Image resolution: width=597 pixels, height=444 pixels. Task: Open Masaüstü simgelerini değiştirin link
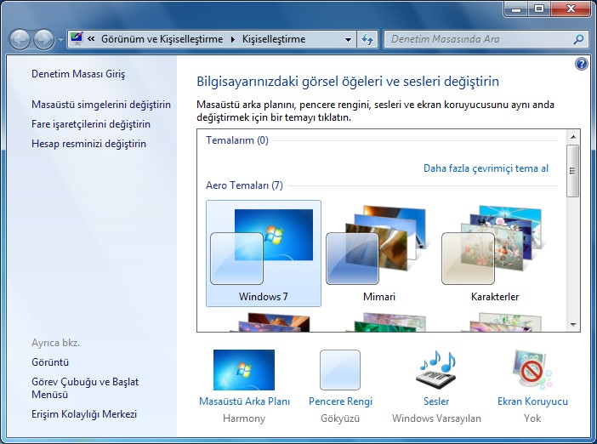[101, 105]
